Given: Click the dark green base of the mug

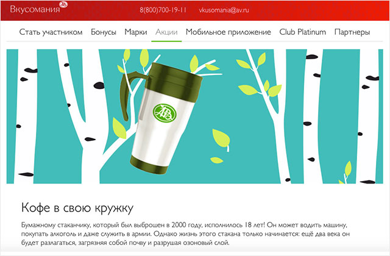Looking at the screenshot, I should (x=149, y=165).
